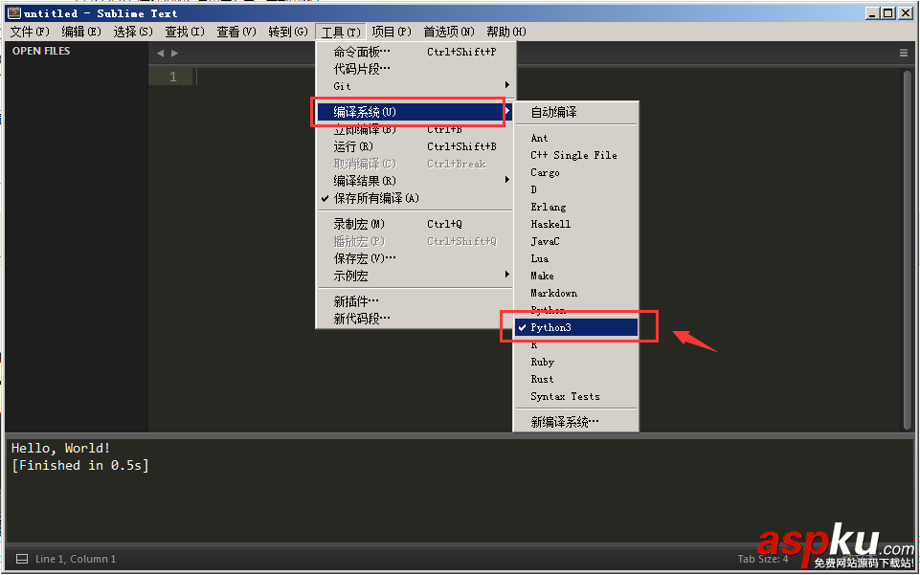Choose 代码片段 menu entry
The width and height of the screenshot is (920, 575).
pos(415,69)
